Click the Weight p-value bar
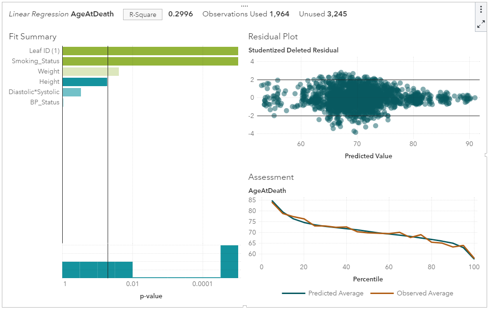 (x=90, y=72)
